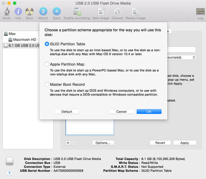Click the Apply button
Viewport: 206px width, 179px height.
185,143
